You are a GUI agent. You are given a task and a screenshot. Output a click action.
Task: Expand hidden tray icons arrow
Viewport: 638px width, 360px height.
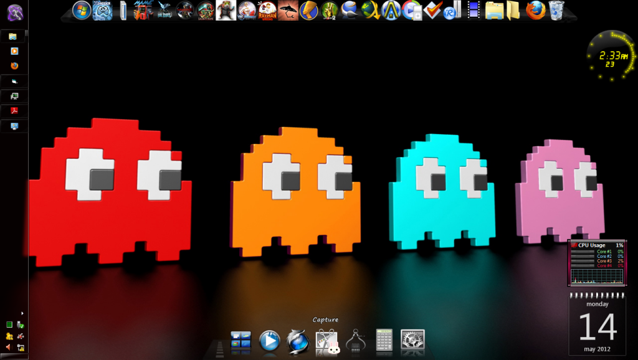[x=22, y=313]
